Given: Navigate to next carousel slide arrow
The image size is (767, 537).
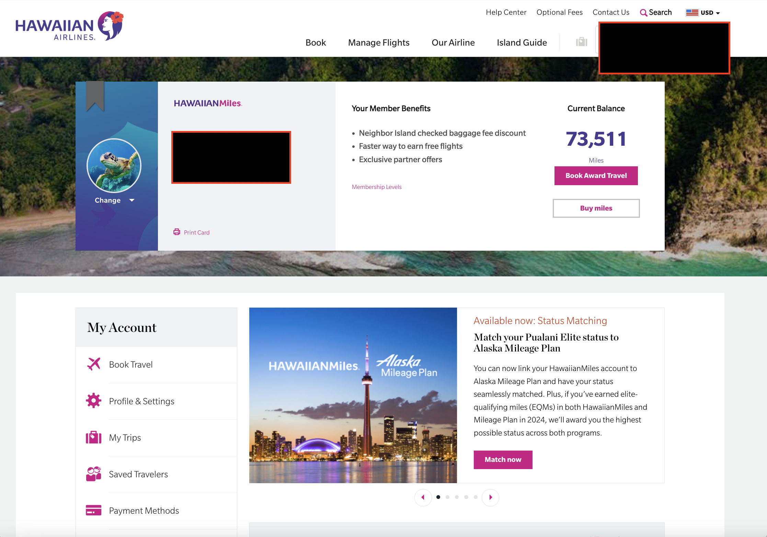Looking at the screenshot, I should click(490, 498).
